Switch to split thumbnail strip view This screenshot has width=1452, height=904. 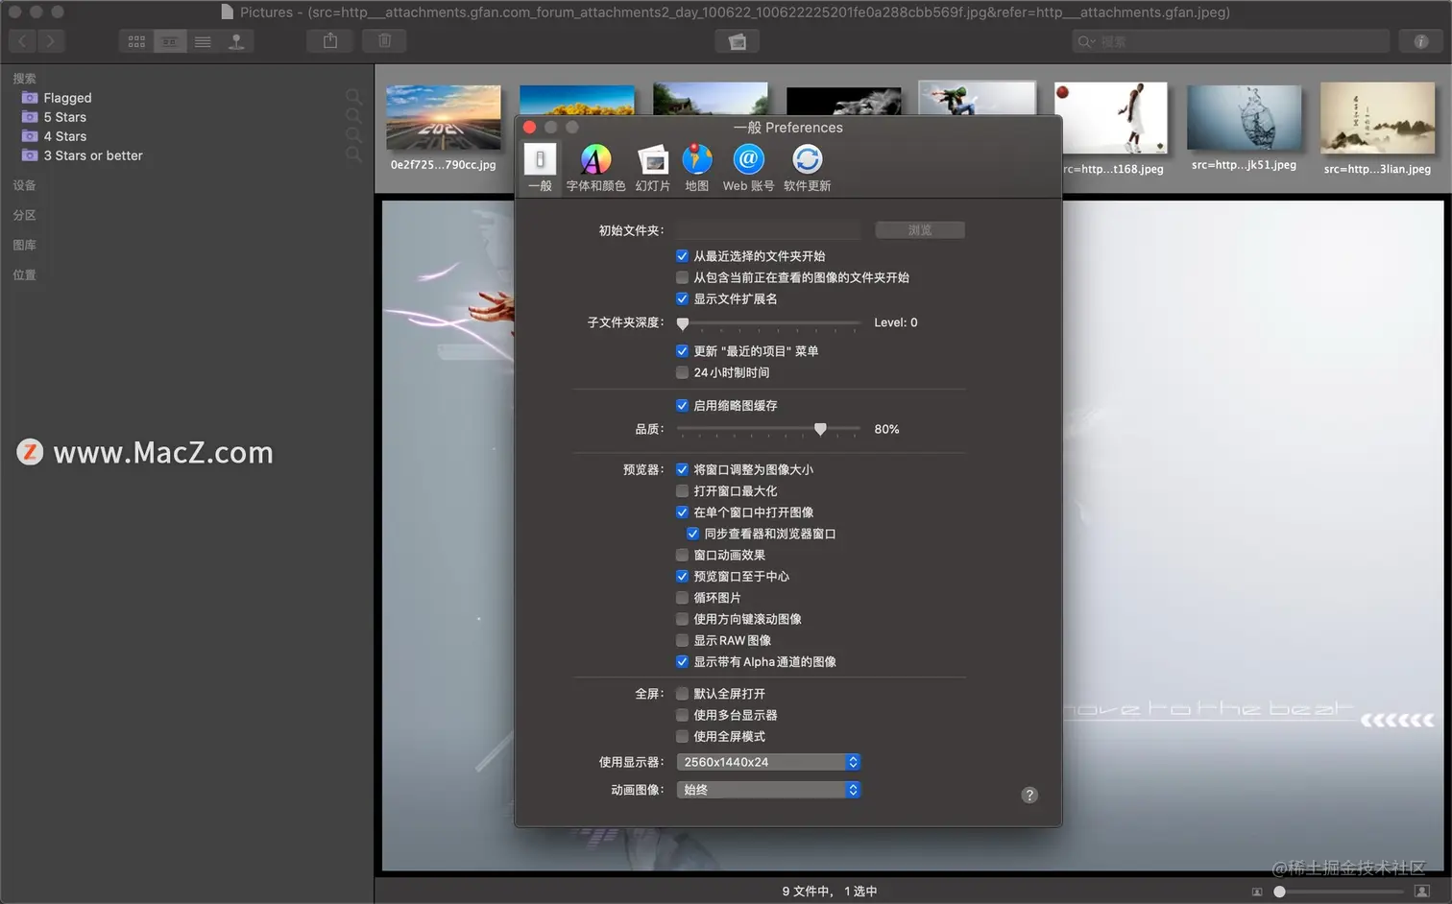point(170,41)
